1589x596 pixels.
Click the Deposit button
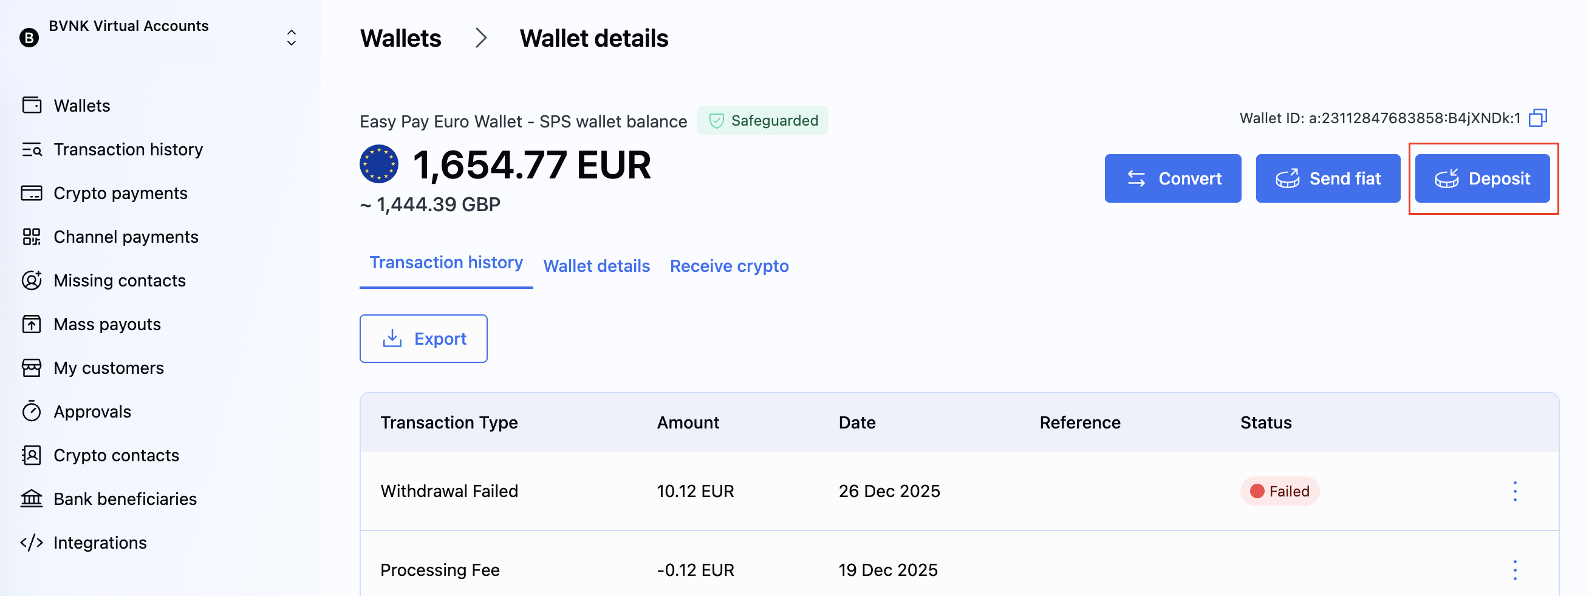pos(1481,178)
